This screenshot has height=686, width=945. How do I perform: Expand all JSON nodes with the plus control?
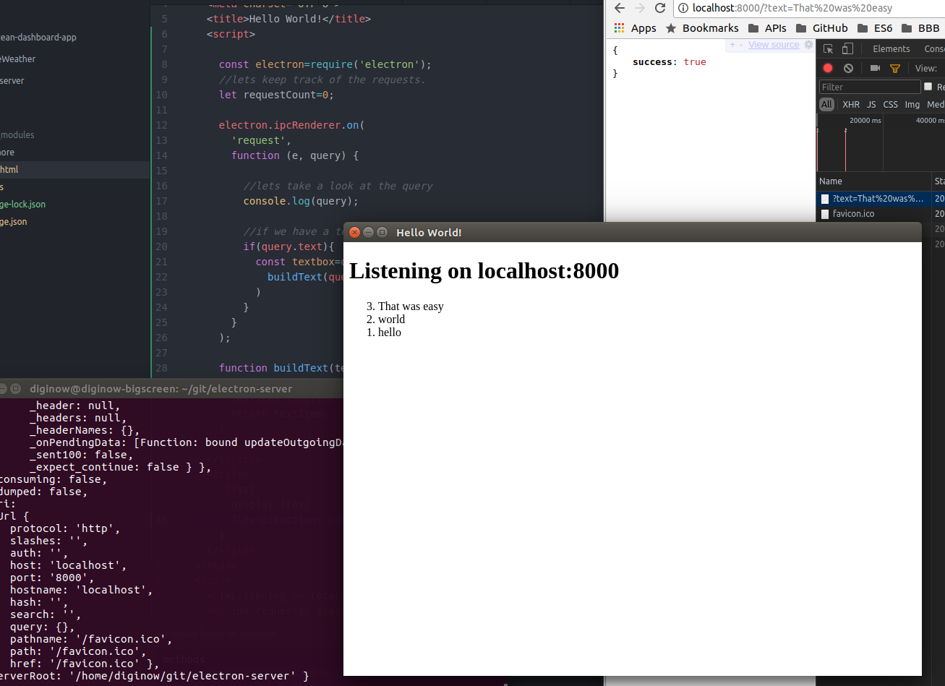pyautogui.click(x=732, y=45)
